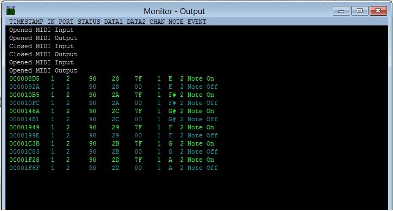Select the first Opened MIDI Input line
Viewport: 393px width, 211px height.
[x=41, y=30]
